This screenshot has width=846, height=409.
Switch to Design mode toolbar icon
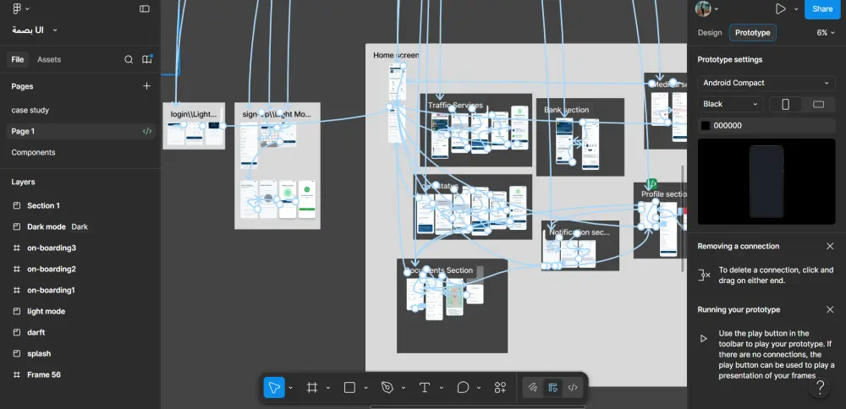pos(552,387)
